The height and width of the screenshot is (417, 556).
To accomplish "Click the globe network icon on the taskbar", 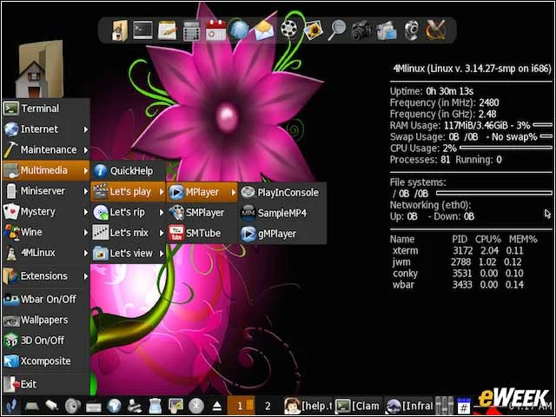I will point(114,406).
